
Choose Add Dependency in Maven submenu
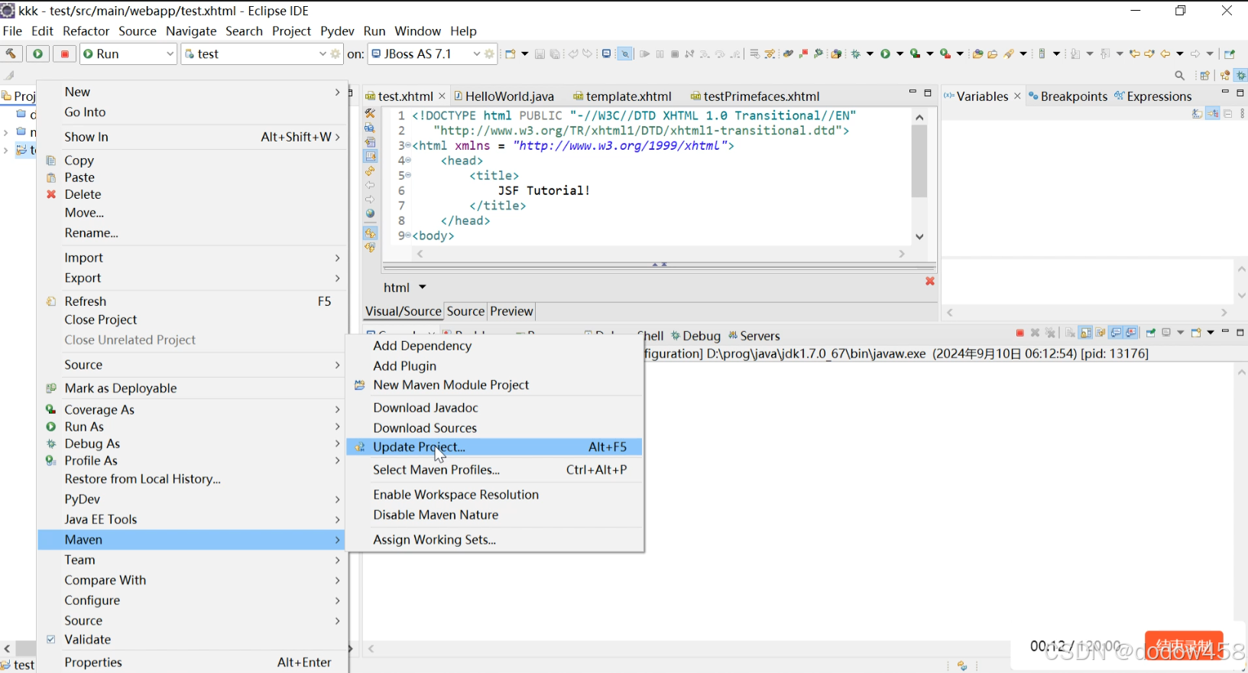[423, 346]
